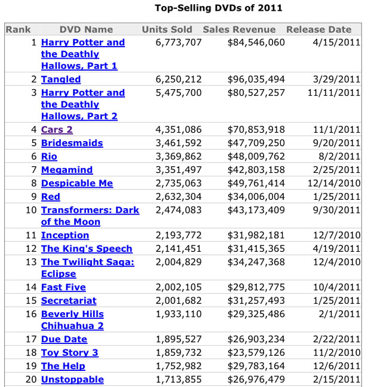Select units sold value 2,002,105
368x387 pixels.
click(179, 287)
